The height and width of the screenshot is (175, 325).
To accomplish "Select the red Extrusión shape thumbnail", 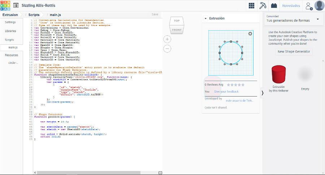I will tap(278, 74).
